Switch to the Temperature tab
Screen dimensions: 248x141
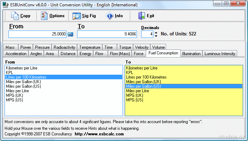(x=90, y=47)
